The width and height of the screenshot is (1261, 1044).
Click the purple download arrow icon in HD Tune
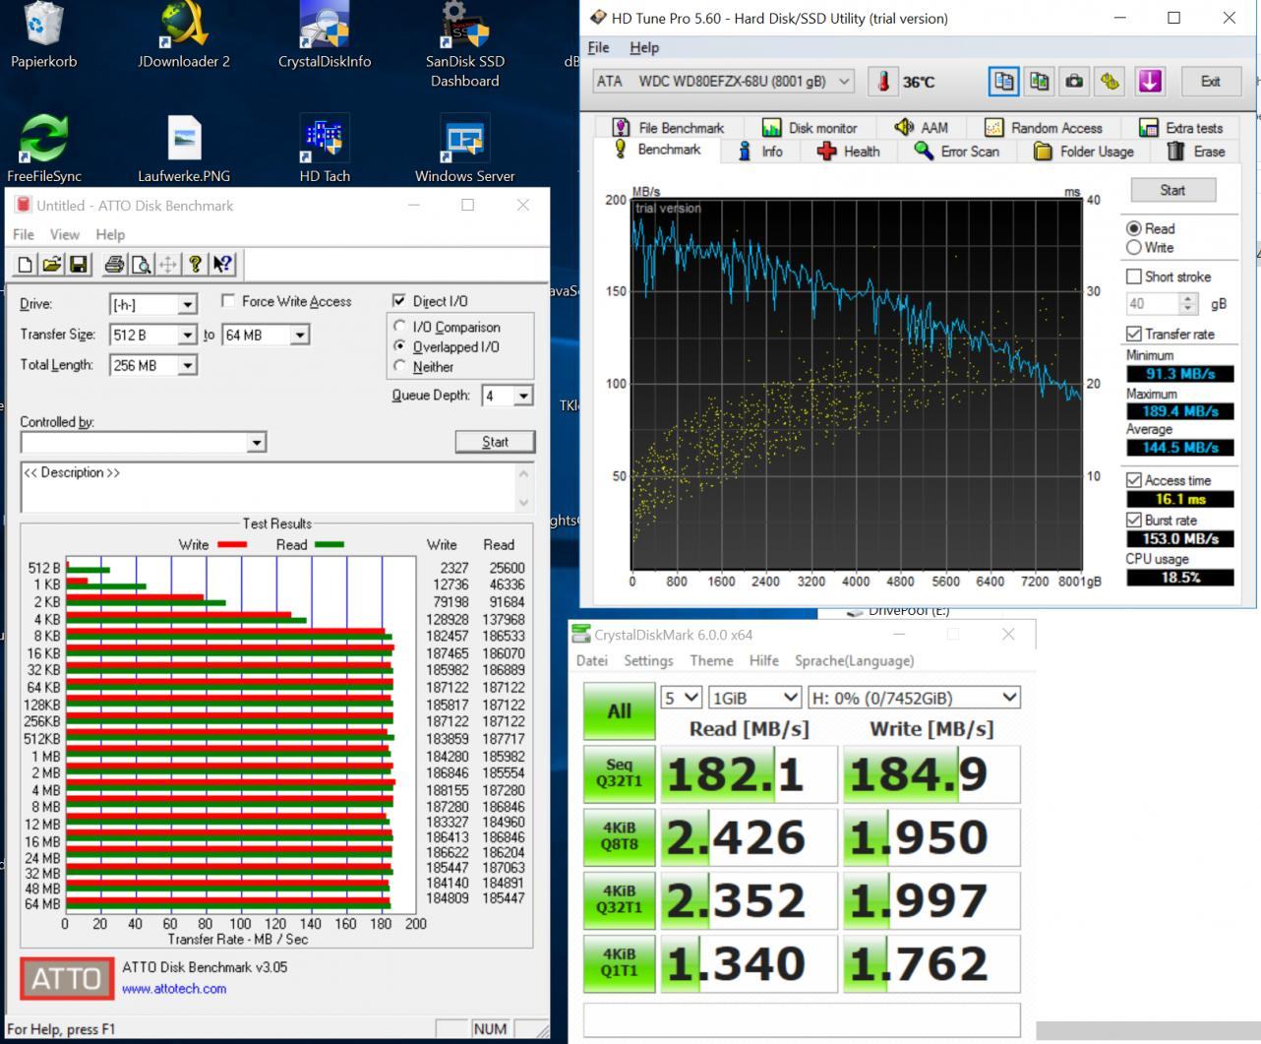1150,82
